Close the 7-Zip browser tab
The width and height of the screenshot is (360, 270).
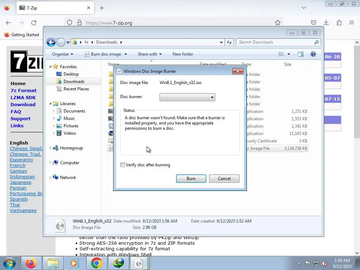[89, 8]
